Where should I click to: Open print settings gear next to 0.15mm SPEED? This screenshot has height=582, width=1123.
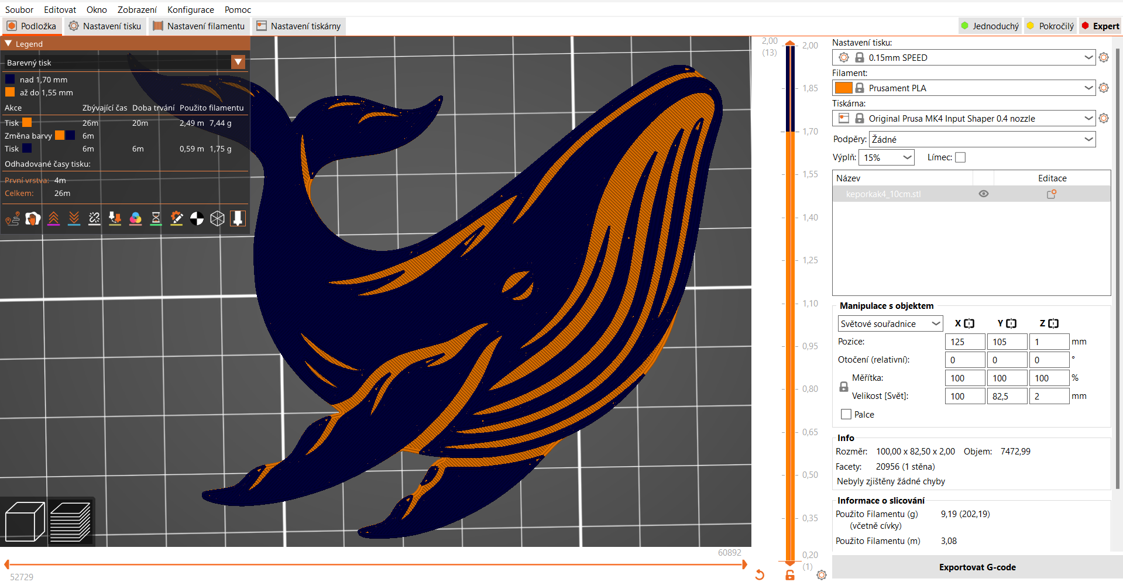[x=1104, y=57]
